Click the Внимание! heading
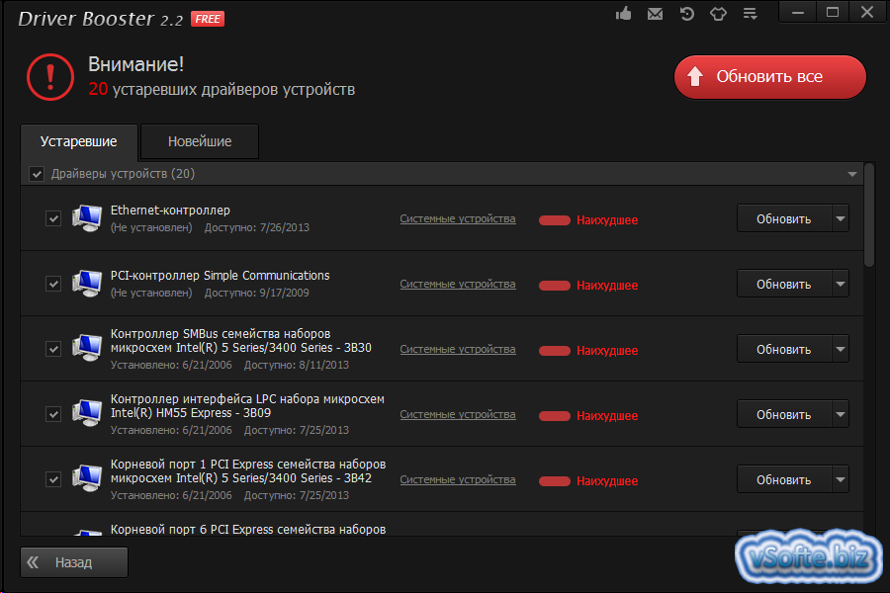This screenshot has width=890, height=593. tap(135, 64)
